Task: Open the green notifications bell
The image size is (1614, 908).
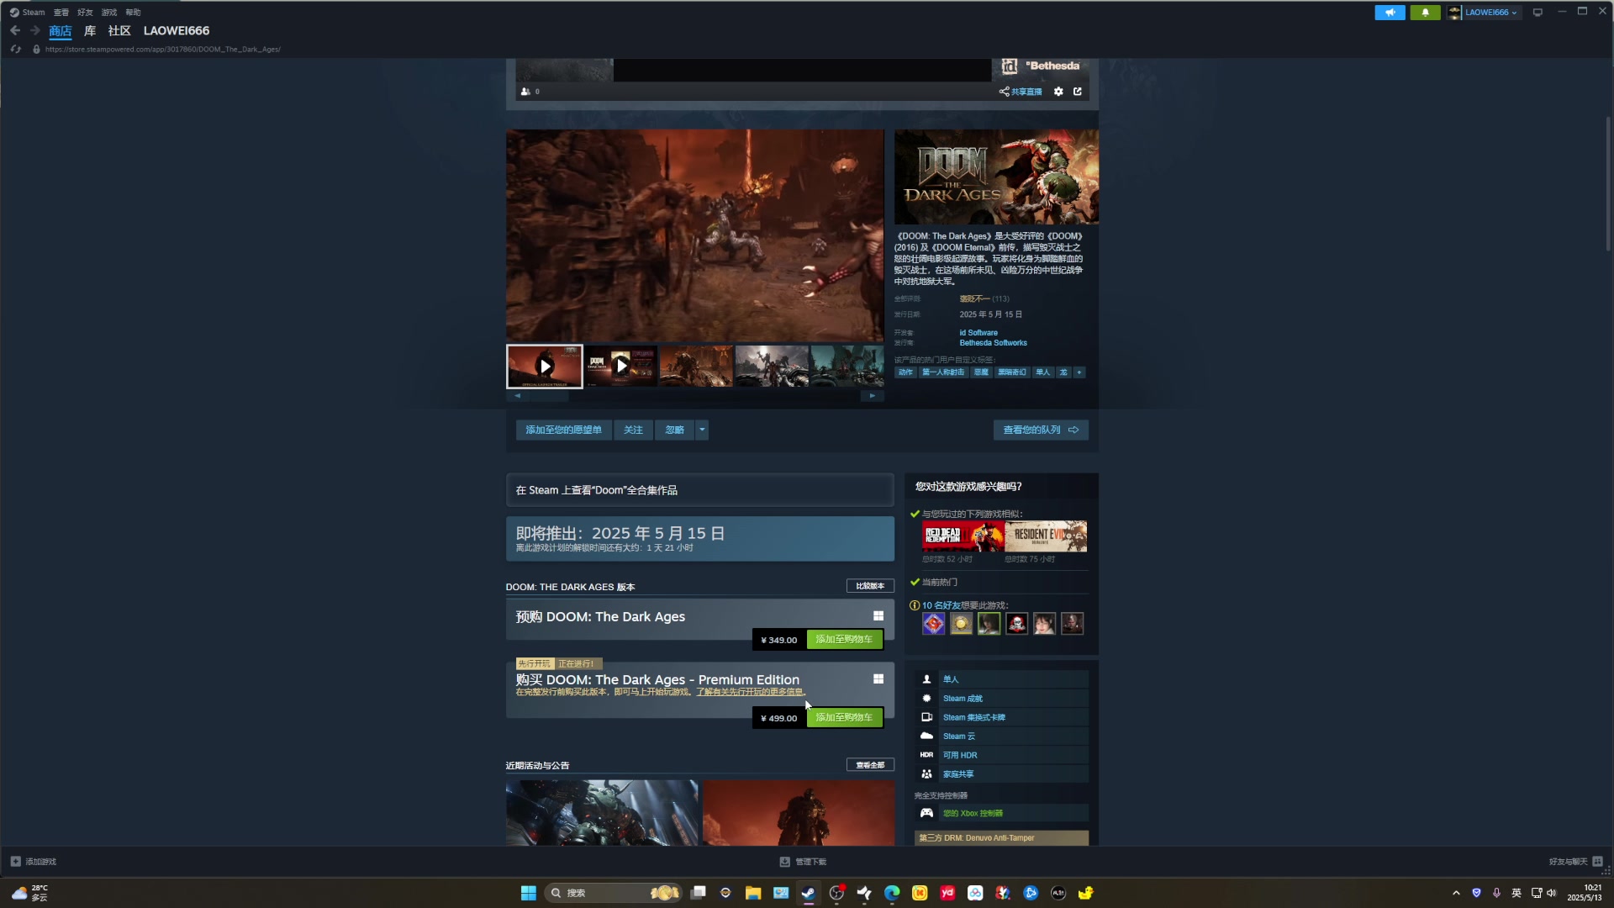Action: (1425, 13)
